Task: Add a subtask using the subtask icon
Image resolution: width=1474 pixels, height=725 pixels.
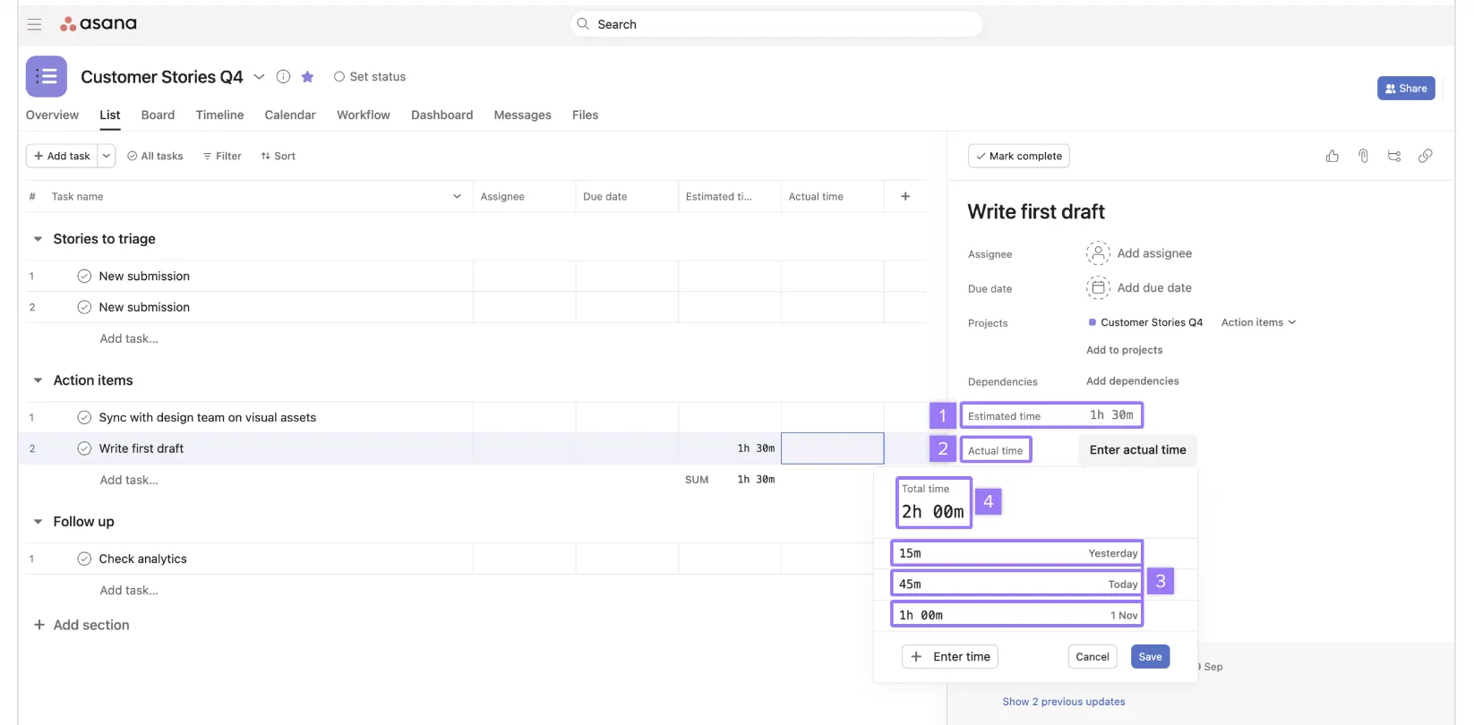Action: coord(1394,156)
